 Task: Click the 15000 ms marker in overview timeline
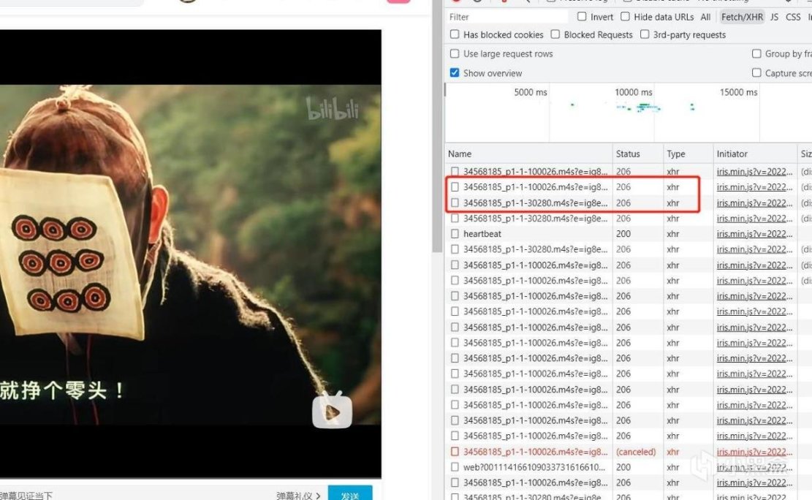[x=738, y=92]
